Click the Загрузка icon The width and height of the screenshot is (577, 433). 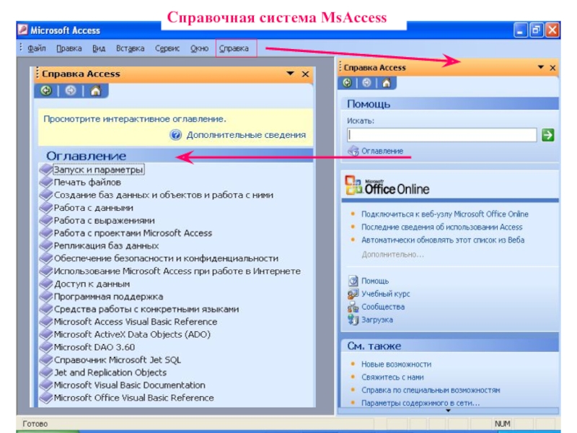(353, 320)
